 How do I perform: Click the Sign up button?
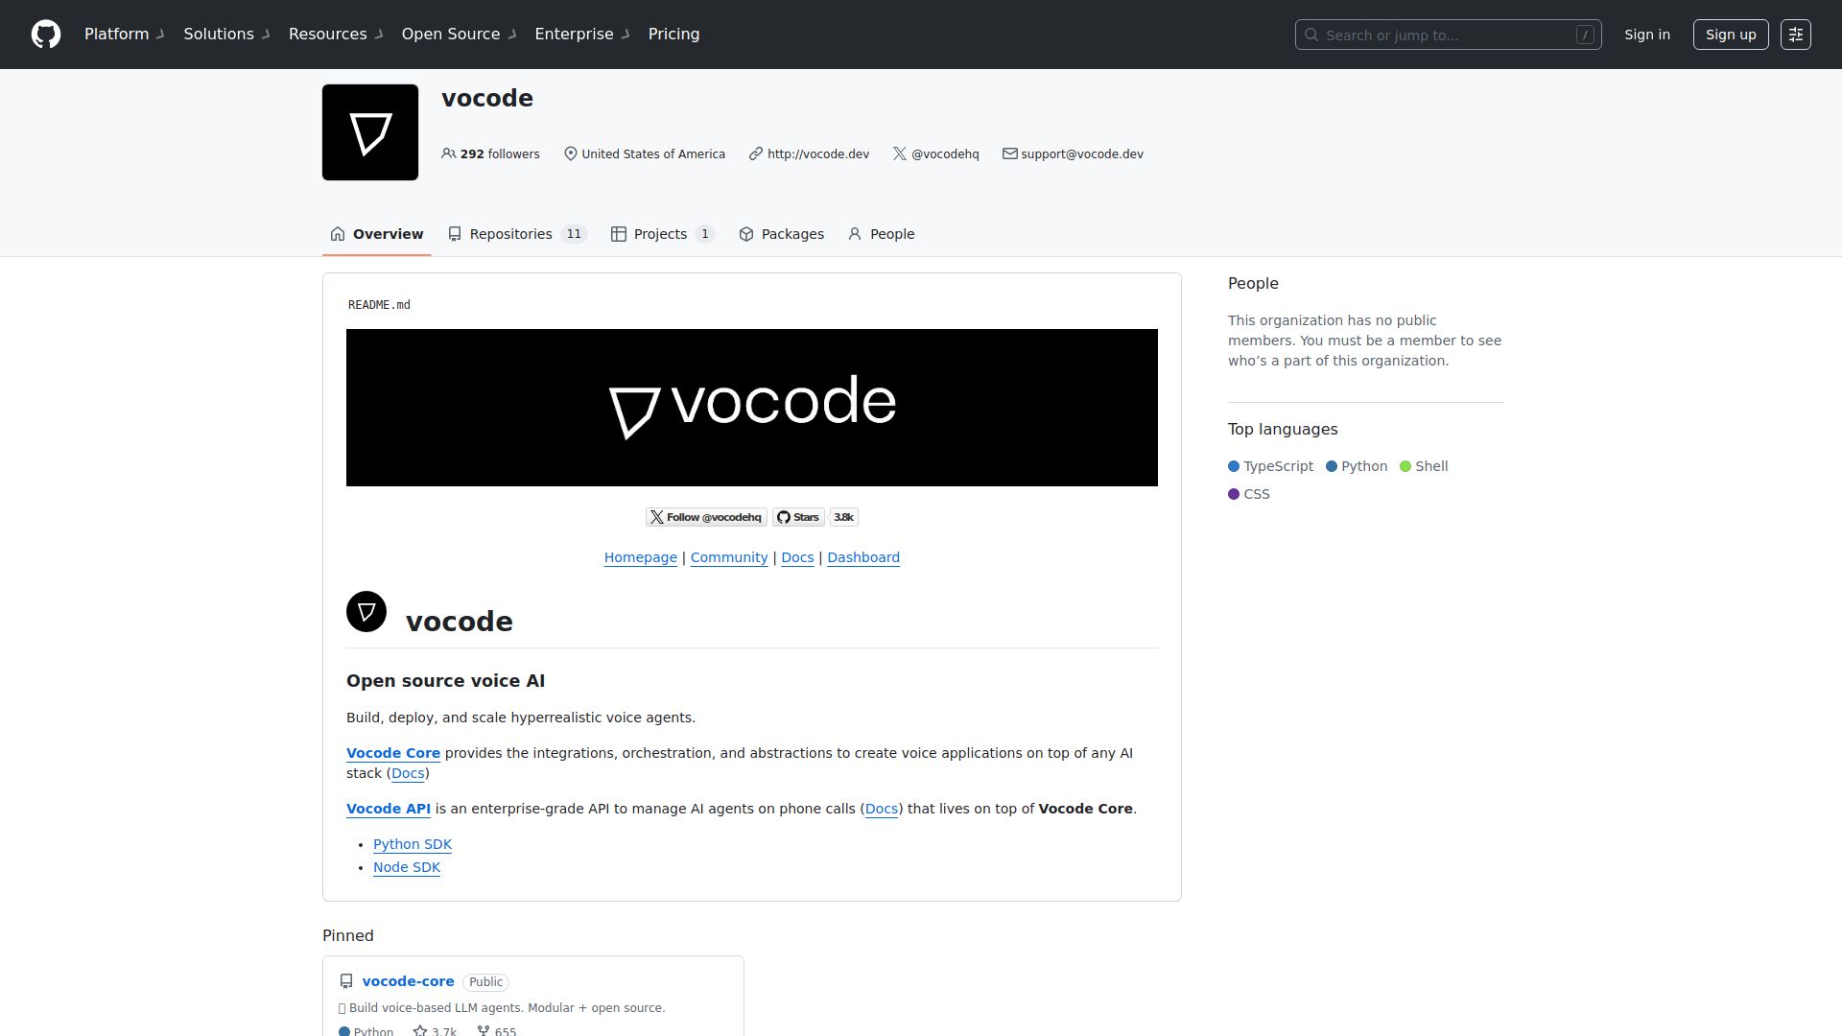tap(1730, 34)
